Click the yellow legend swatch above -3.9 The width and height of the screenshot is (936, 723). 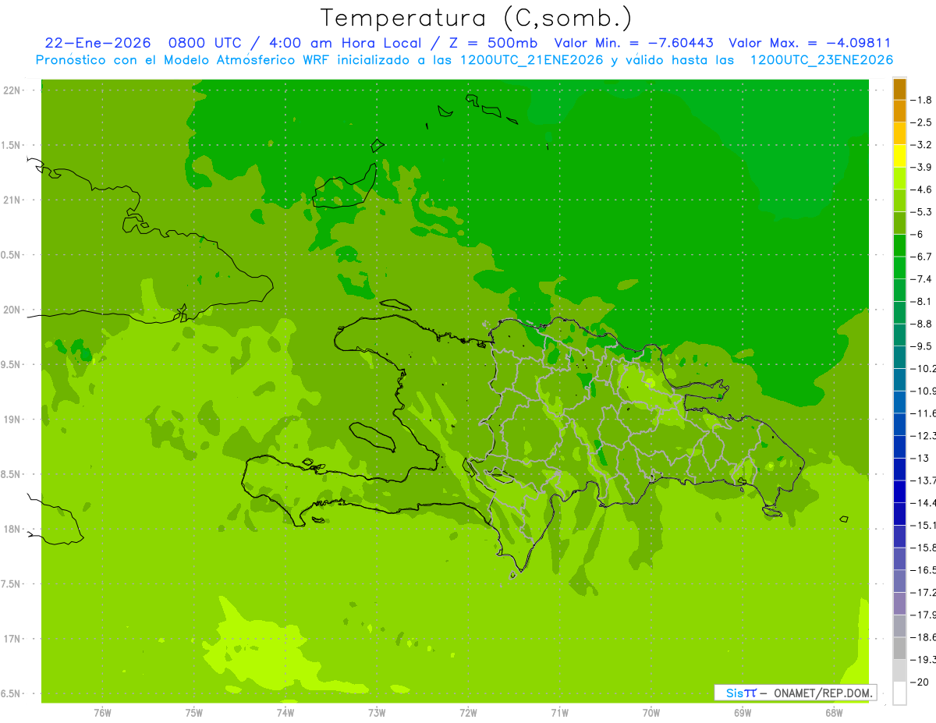899,156
